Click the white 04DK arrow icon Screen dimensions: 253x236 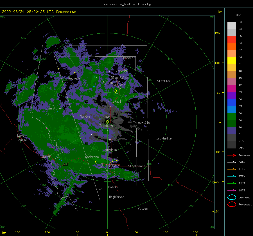pyautogui.click(x=232, y=162)
